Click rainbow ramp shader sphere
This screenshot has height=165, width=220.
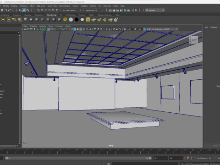pos(65,20)
